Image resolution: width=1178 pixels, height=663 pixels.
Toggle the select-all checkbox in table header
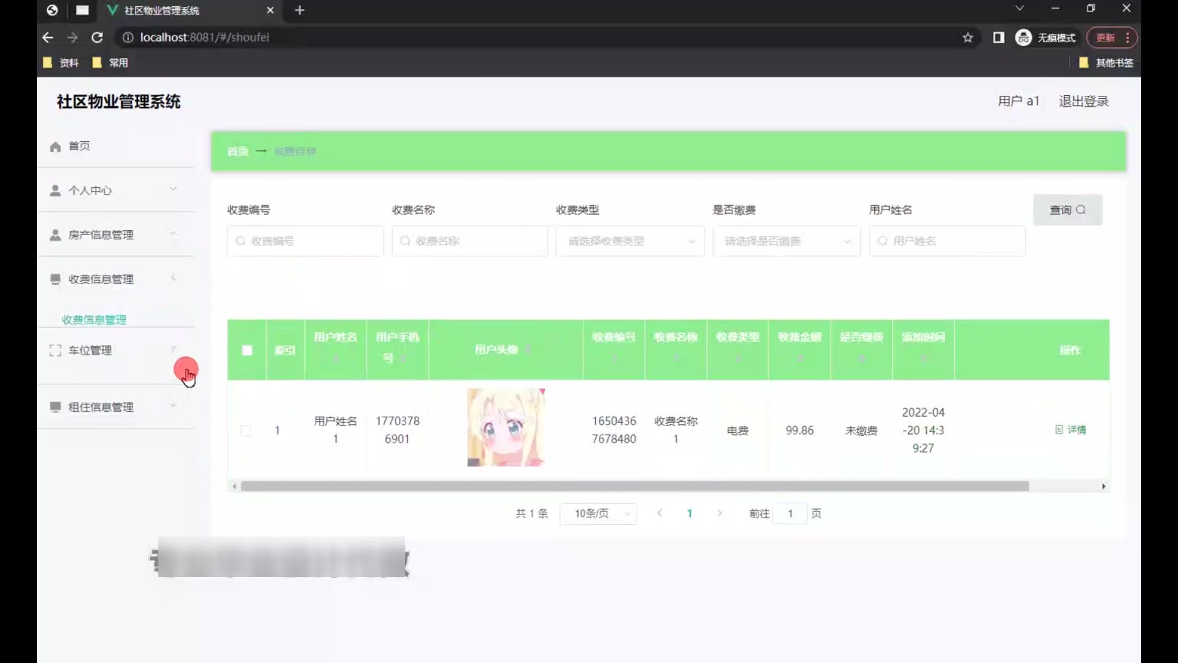pos(247,350)
